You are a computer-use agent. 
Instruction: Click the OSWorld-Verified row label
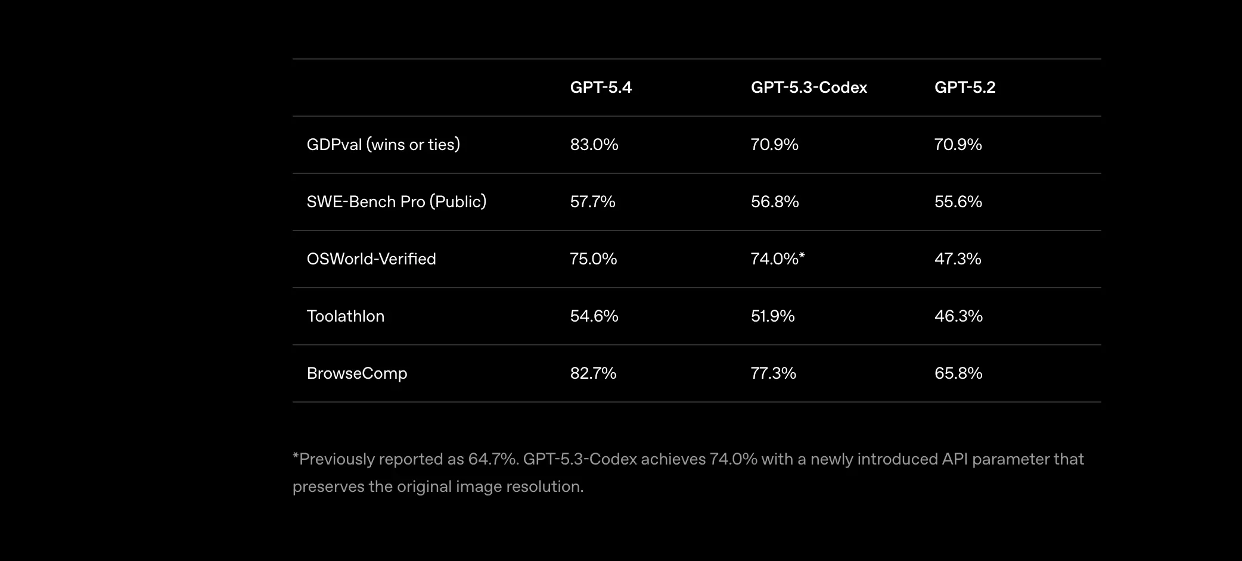coord(371,259)
